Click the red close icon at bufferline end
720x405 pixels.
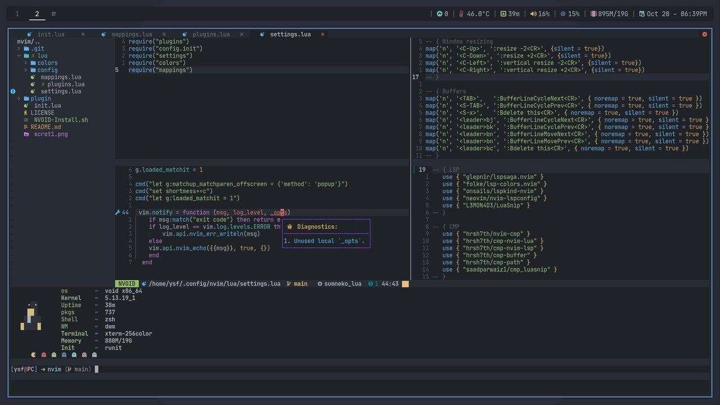(x=704, y=34)
